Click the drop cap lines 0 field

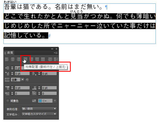pos(22,93)
